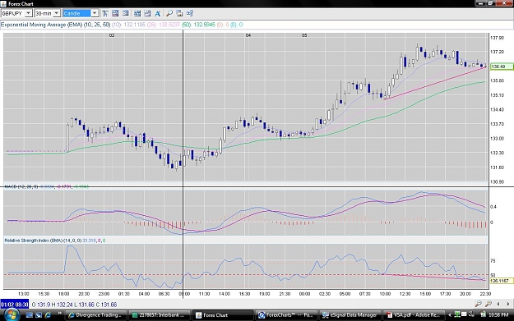Switch to ForexCharts taskbar window
Screen dimensions: 514x321
285,315
